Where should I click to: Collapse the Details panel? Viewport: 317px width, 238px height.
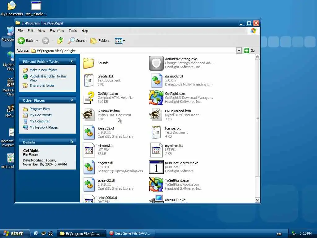[72, 142]
